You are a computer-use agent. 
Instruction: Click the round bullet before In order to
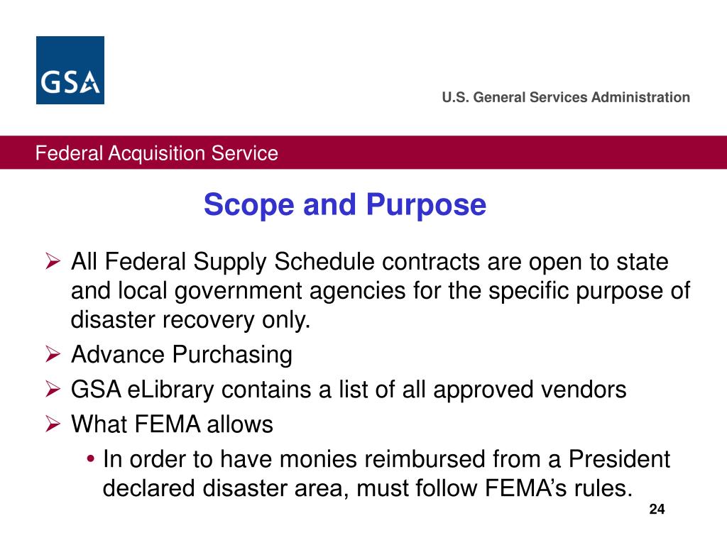91,459
